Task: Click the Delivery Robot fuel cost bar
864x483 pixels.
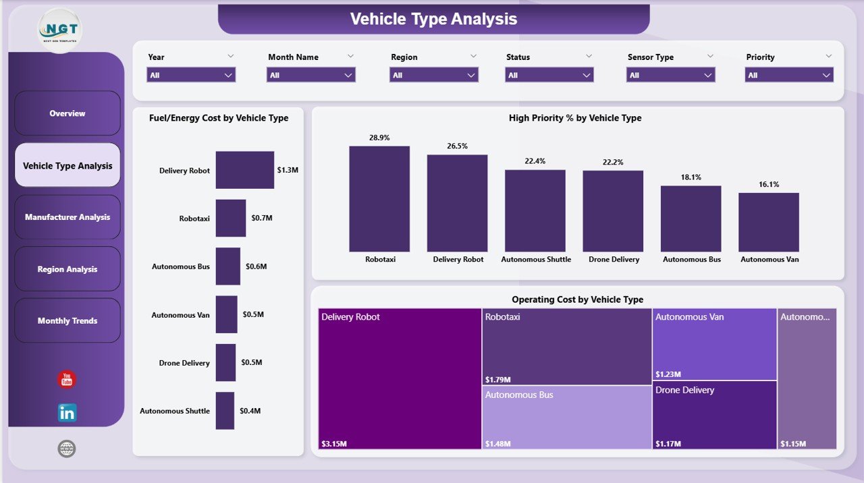Action: tap(244, 170)
